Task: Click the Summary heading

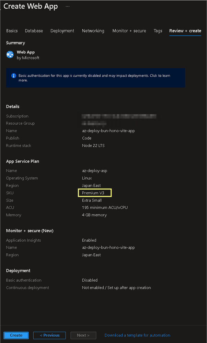Action: point(15,43)
